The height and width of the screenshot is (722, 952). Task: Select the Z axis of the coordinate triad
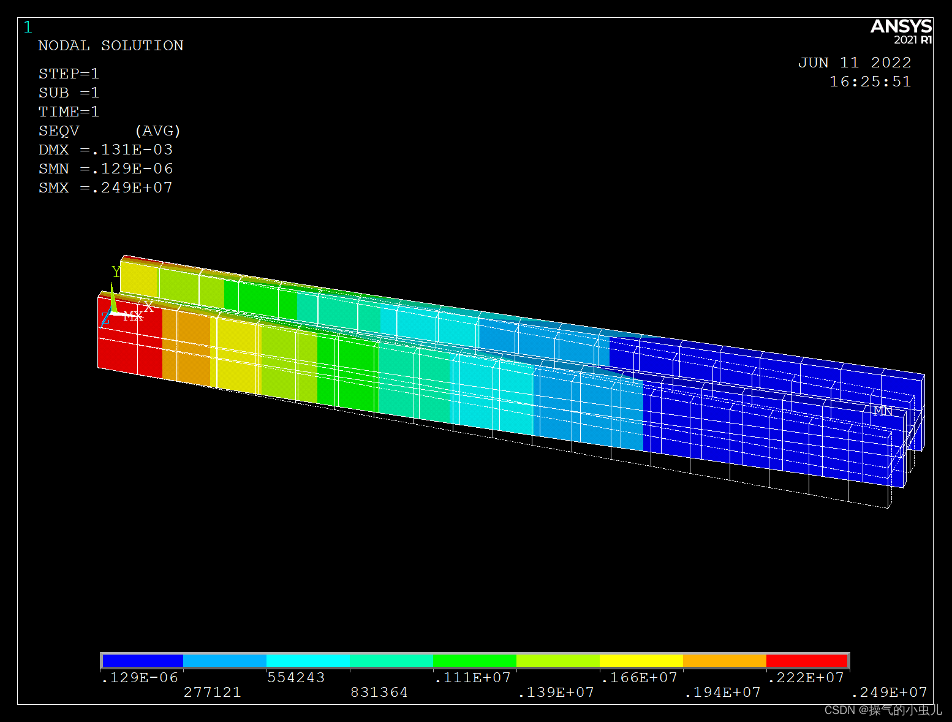[105, 317]
